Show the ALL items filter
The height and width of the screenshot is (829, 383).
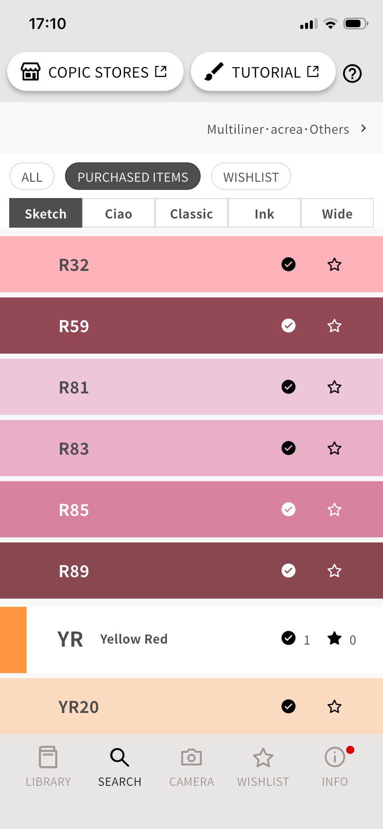(x=32, y=177)
